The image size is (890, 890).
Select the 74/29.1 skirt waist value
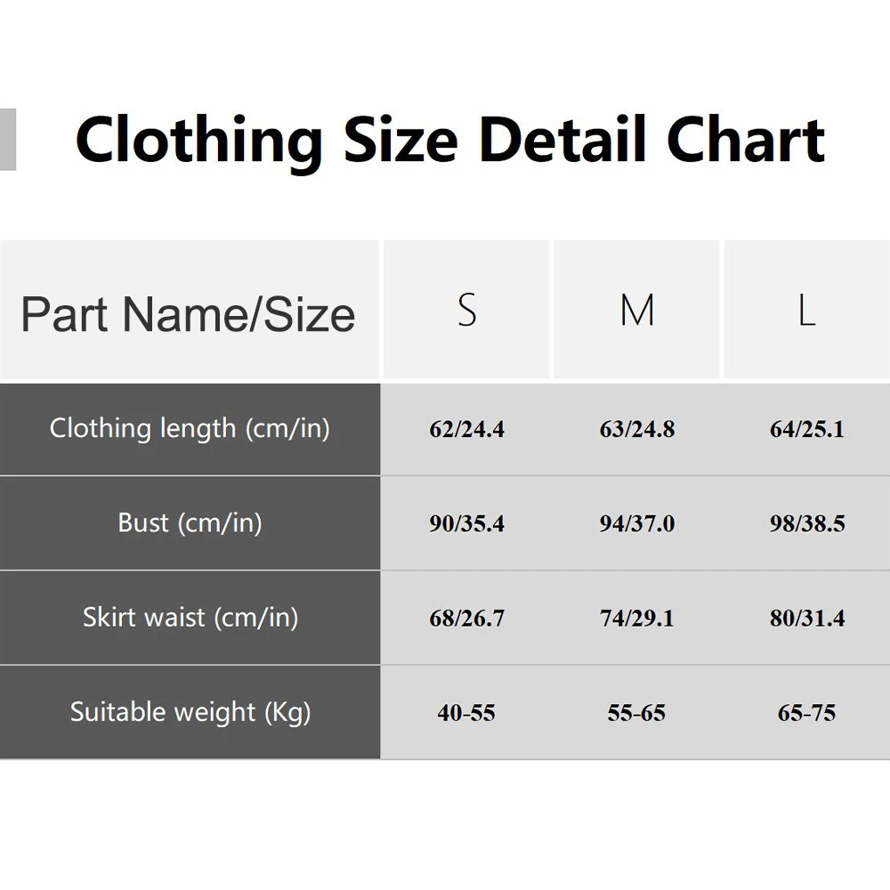(637, 619)
